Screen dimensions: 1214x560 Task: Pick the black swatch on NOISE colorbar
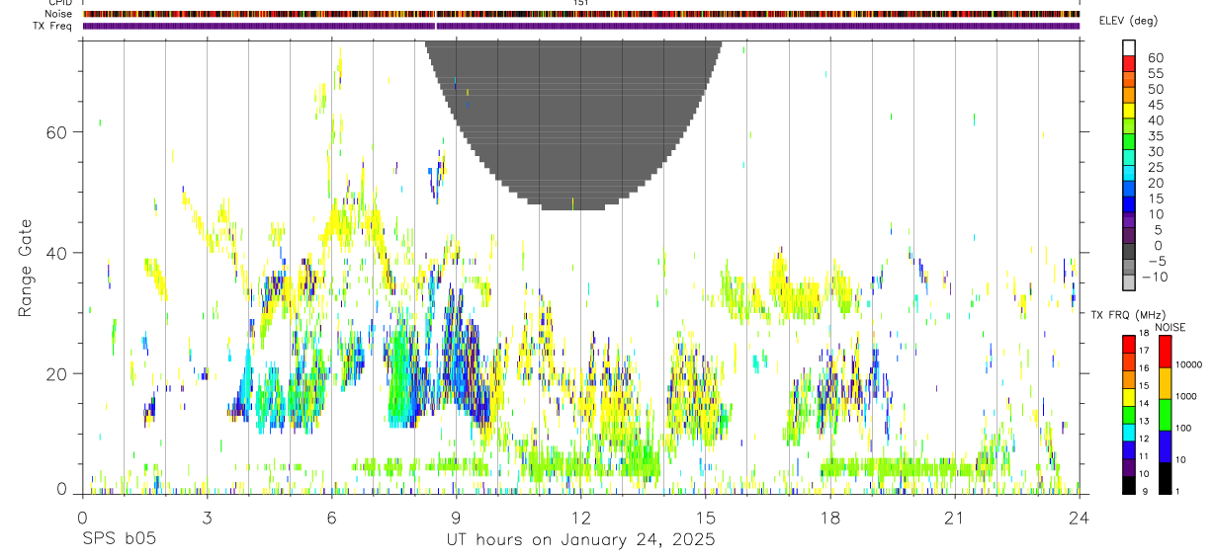tap(1164, 477)
